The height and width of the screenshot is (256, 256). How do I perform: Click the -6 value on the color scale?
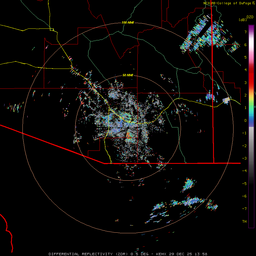tap(244, 196)
